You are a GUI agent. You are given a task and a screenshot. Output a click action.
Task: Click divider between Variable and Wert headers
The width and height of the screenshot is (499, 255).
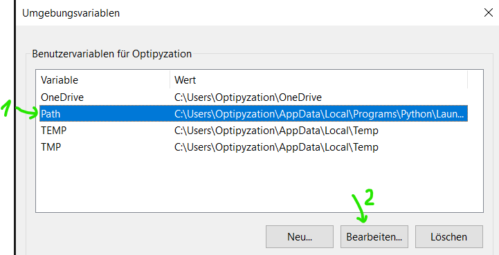pos(170,79)
